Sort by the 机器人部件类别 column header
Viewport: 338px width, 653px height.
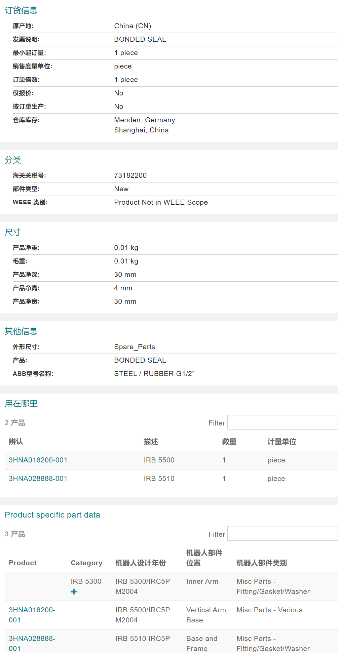point(262,563)
